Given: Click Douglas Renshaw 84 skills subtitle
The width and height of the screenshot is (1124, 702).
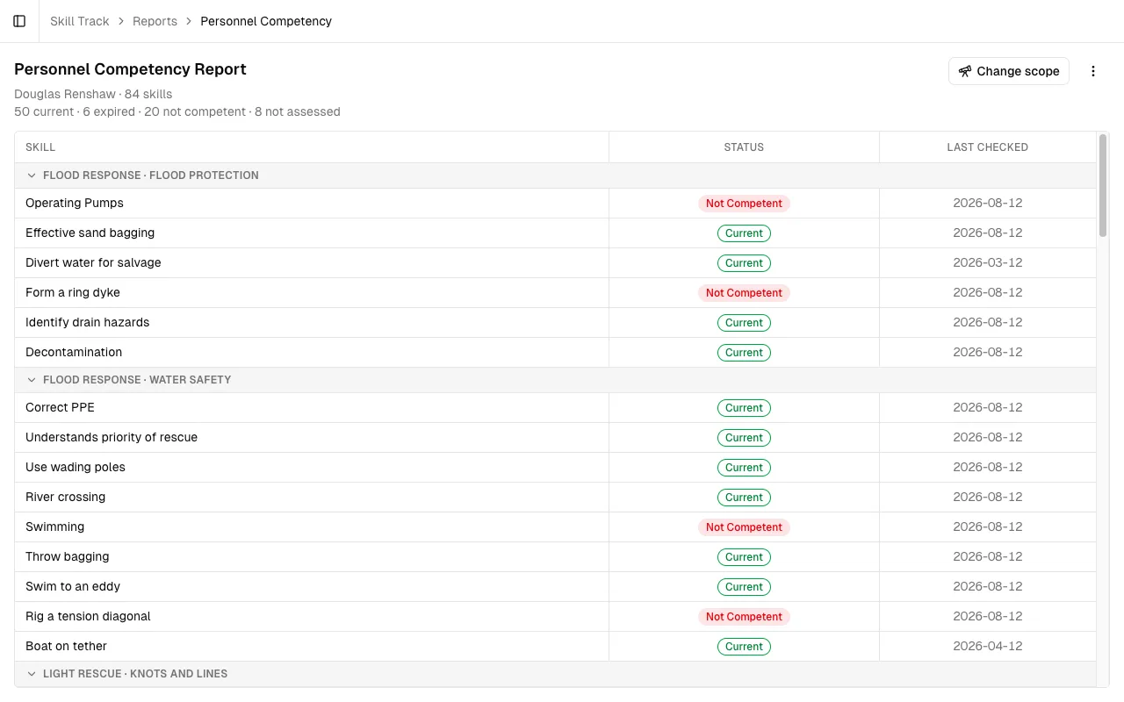Looking at the screenshot, I should pos(93,94).
